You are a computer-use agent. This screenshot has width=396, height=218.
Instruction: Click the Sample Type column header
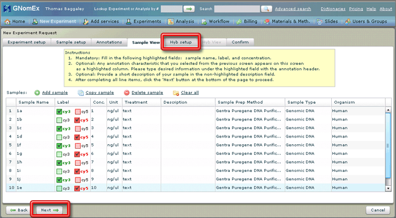point(308,102)
